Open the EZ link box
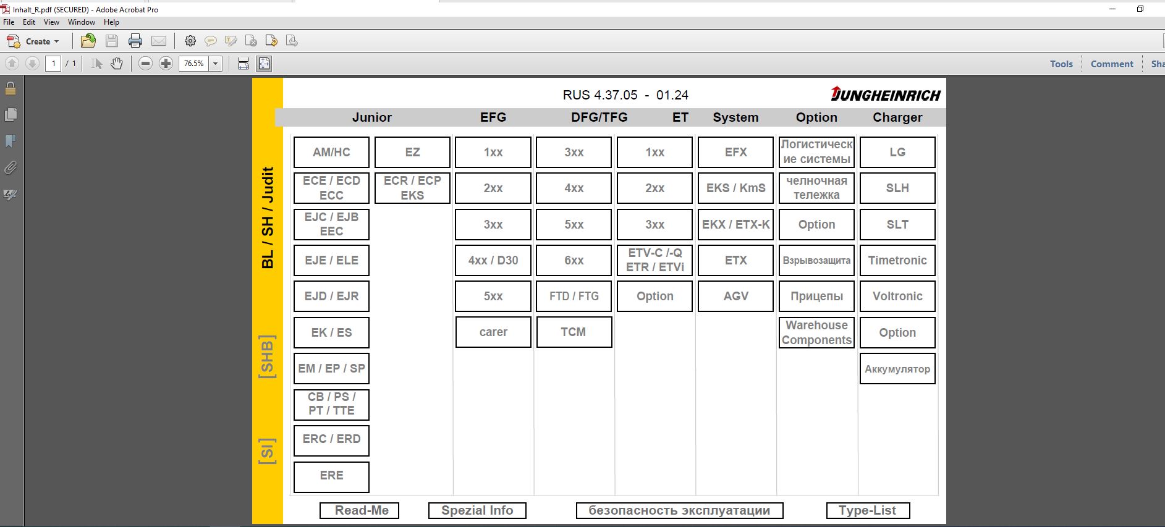The width and height of the screenshot is (1165, 527). [412, 152]
